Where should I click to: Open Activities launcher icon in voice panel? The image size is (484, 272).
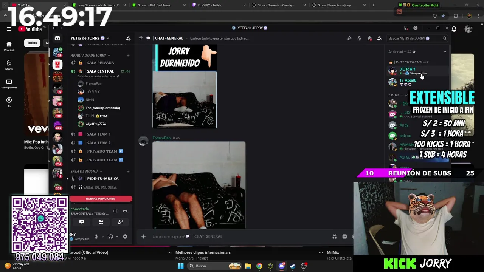pyautogui.click(x=101, y=222)
